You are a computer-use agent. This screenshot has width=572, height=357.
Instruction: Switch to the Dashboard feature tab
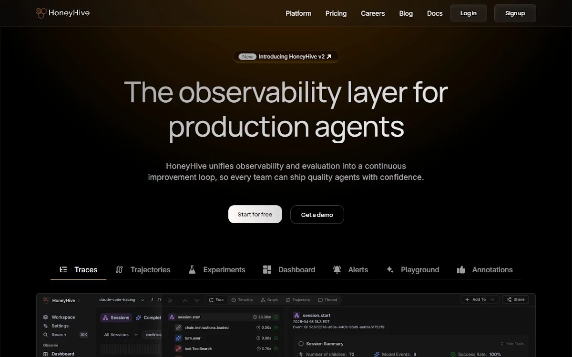pyautogui.click(x=289, y=269)
